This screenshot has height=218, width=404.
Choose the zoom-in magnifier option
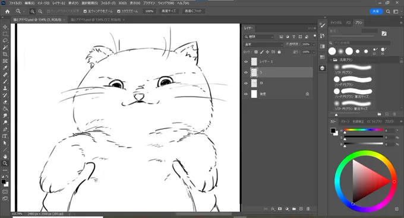[x=33, y=11]
